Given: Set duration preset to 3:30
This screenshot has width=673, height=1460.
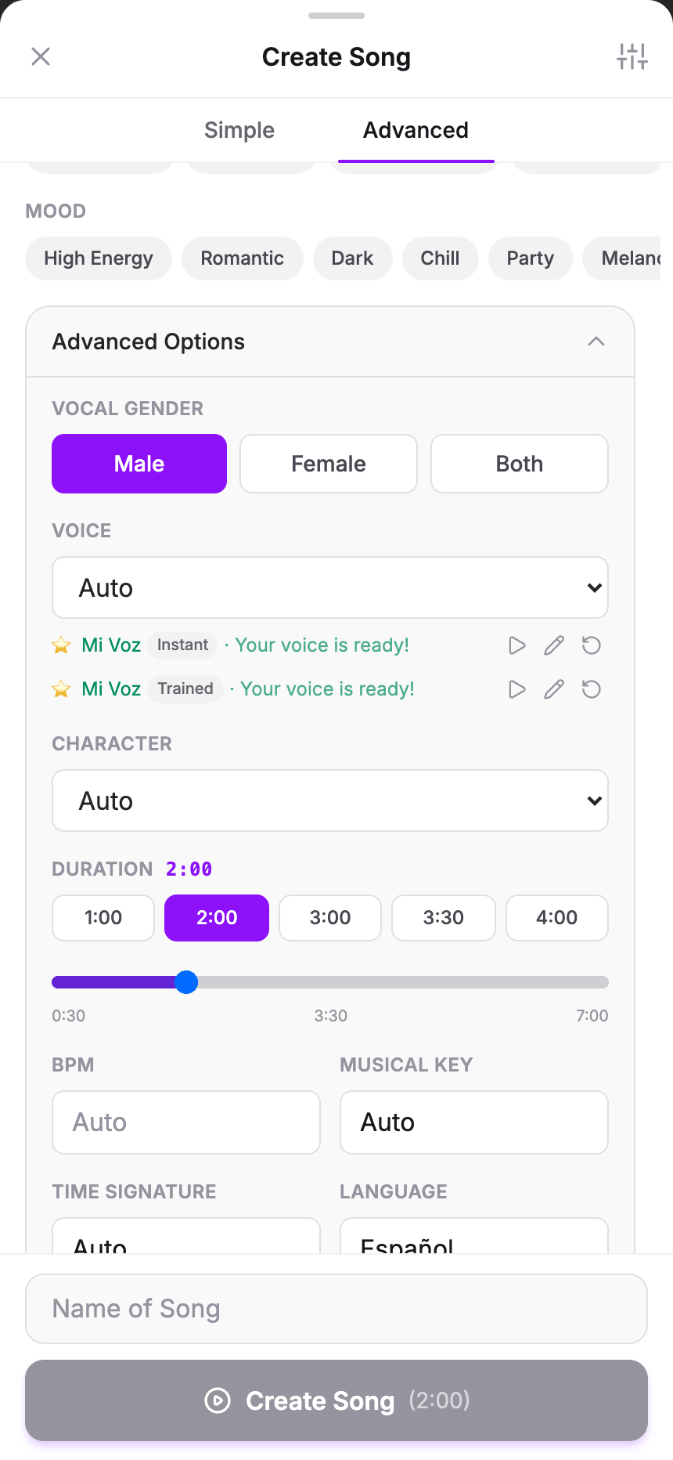Looking at the screenshot, I should coord(444,918).
